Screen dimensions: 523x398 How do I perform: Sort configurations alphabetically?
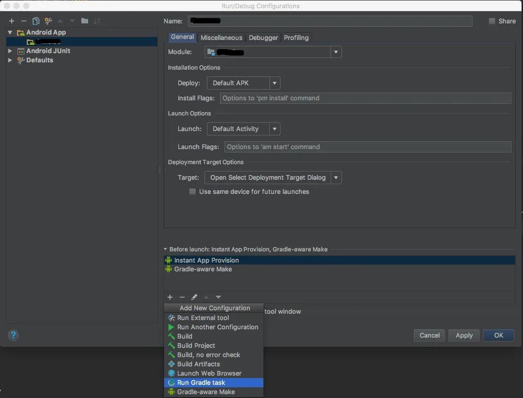point(97,21)
